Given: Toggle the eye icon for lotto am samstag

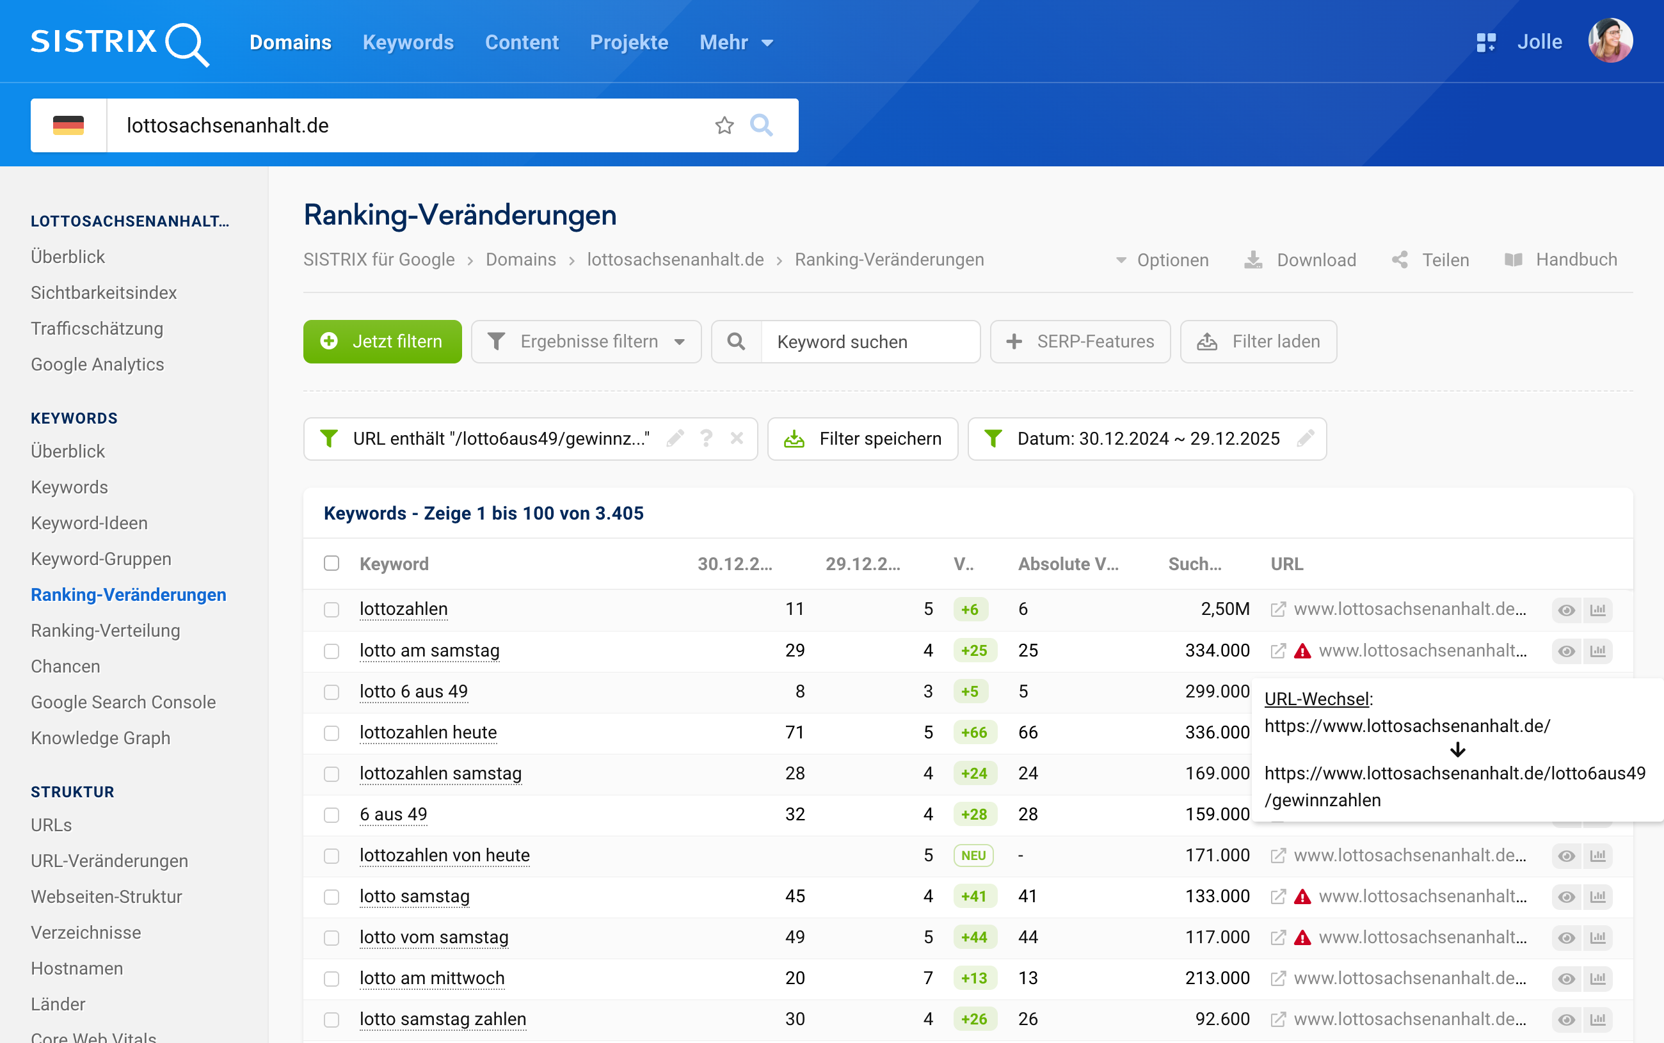Looking at the screenshot, I should tap(1566, 651).
